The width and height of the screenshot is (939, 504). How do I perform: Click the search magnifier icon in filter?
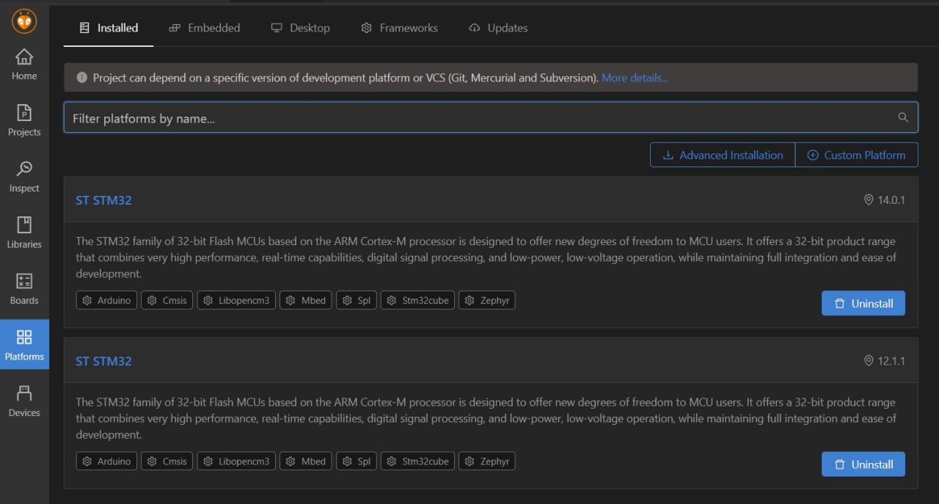click(903, 117)
